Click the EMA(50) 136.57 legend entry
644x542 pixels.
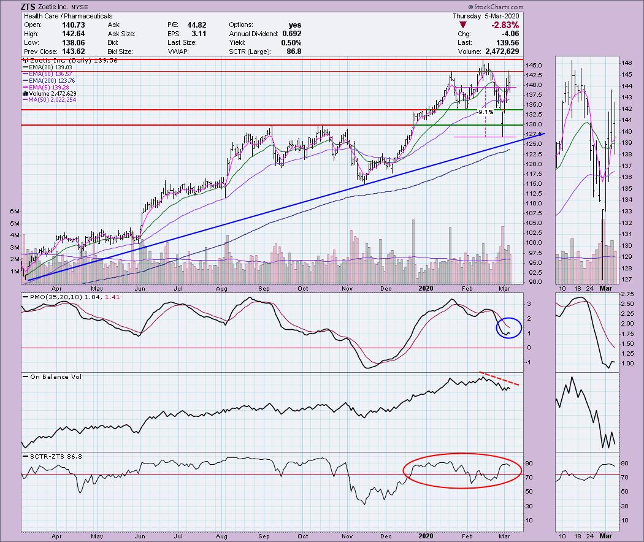(48, 74)
